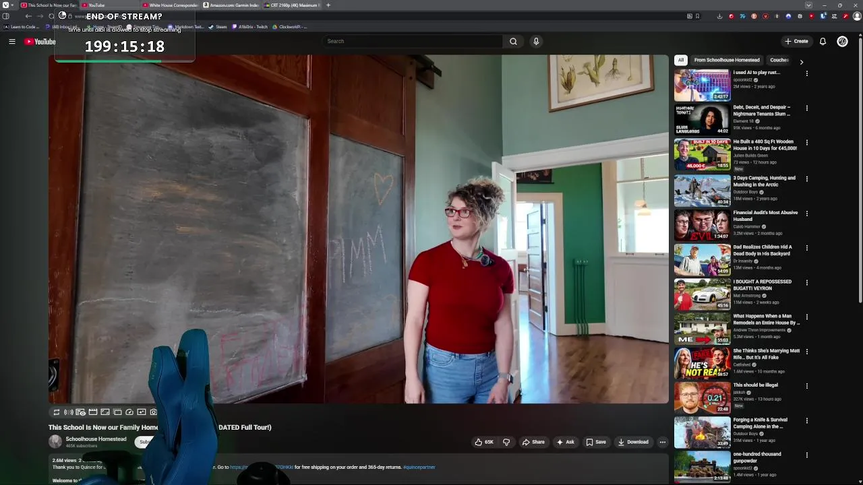Click the Ask button
The width and height of the screenshot is (863, 485).
point(565,442)
